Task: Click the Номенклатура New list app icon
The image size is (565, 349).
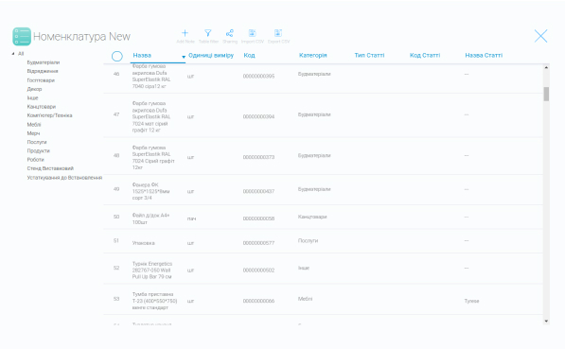Action: click(22, 36)
